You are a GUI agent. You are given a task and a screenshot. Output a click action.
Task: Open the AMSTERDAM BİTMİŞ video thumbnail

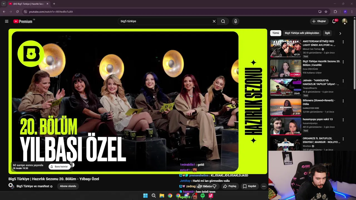(x=286, y=48)
